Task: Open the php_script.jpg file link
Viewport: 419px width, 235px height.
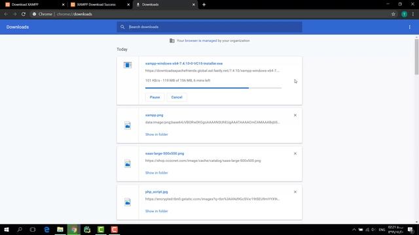Action: 156,192
